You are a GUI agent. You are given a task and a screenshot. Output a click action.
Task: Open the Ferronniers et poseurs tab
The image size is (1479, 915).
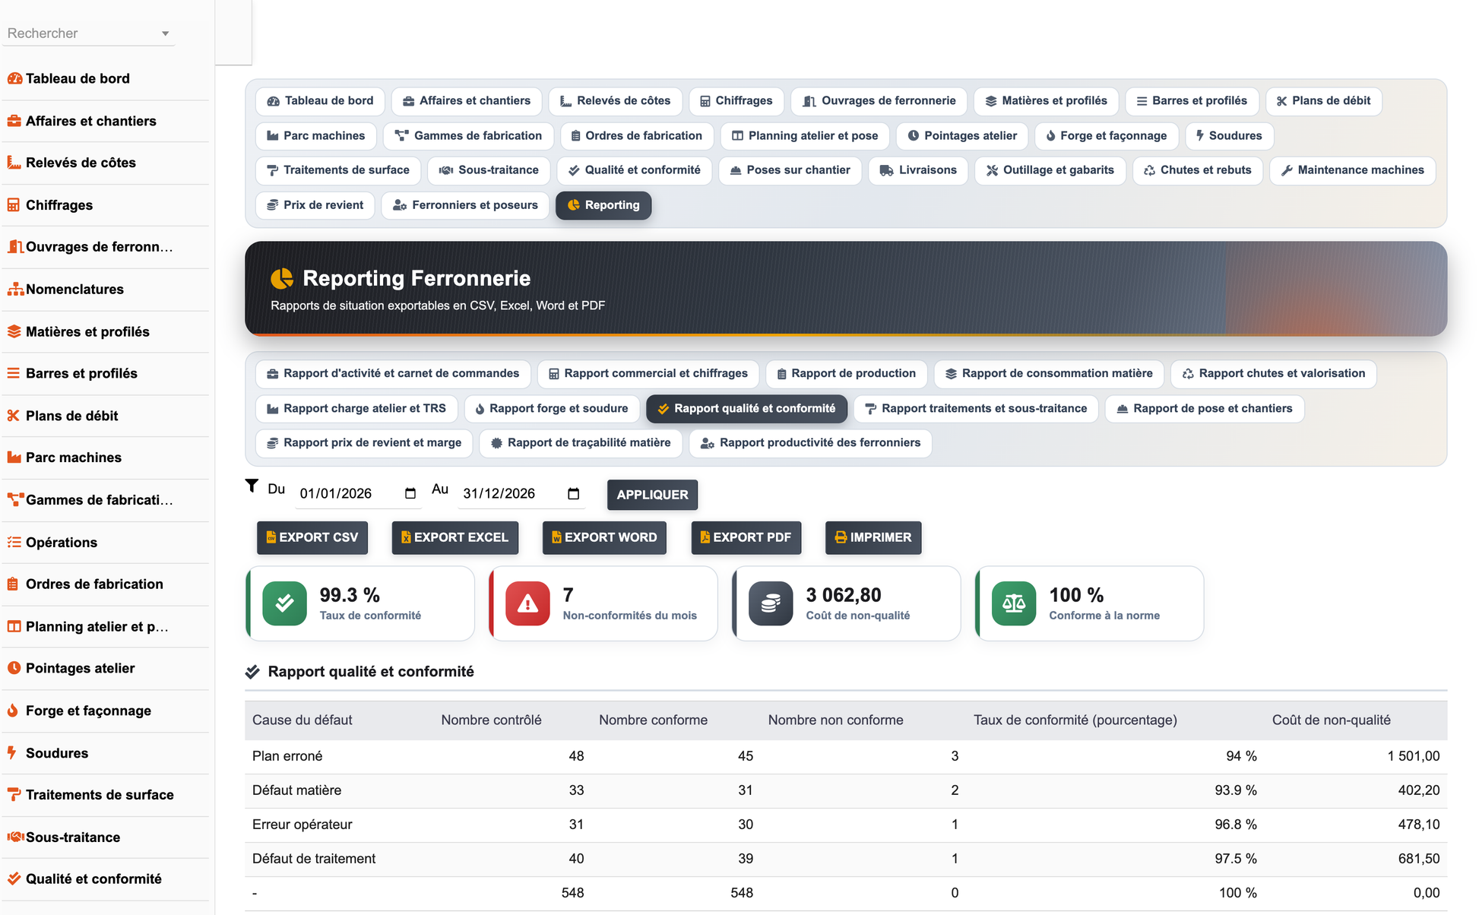465,205
